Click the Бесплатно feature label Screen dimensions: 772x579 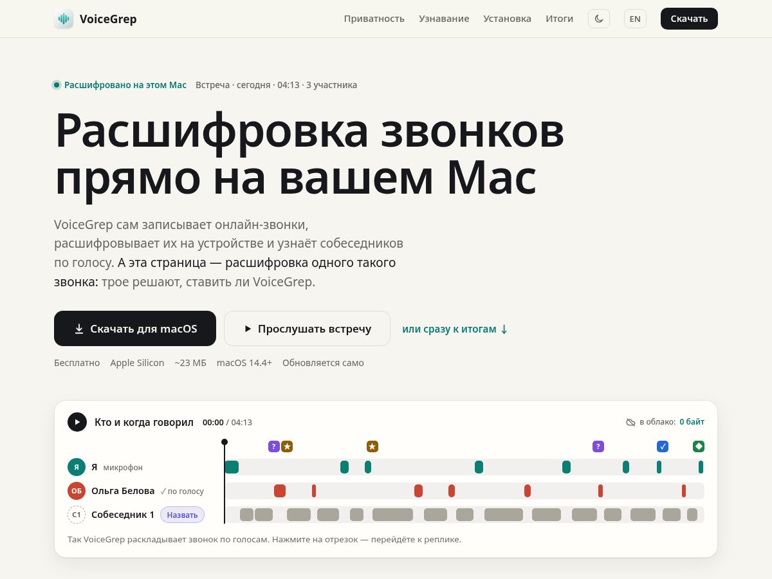point(77,363)
